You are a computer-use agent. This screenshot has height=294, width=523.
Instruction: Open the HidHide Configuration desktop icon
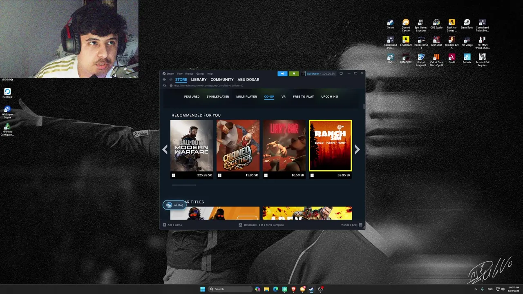(x=7, y=129)
